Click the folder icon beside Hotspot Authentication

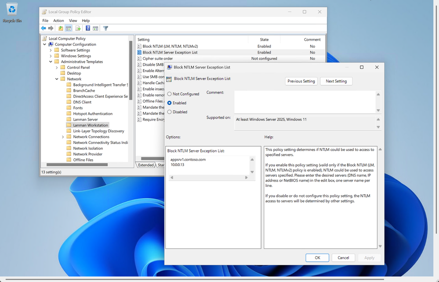pyautogui.click(x=69, y=114)
